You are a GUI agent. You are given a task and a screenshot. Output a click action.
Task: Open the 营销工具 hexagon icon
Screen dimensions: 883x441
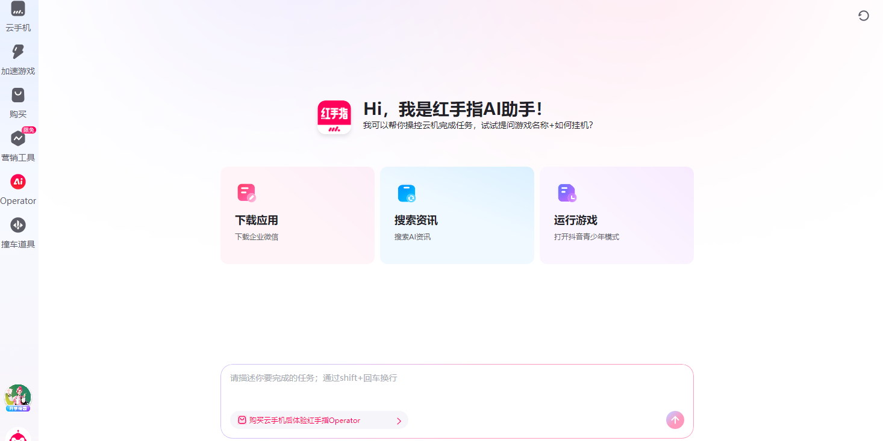click(x=18, y=138)
